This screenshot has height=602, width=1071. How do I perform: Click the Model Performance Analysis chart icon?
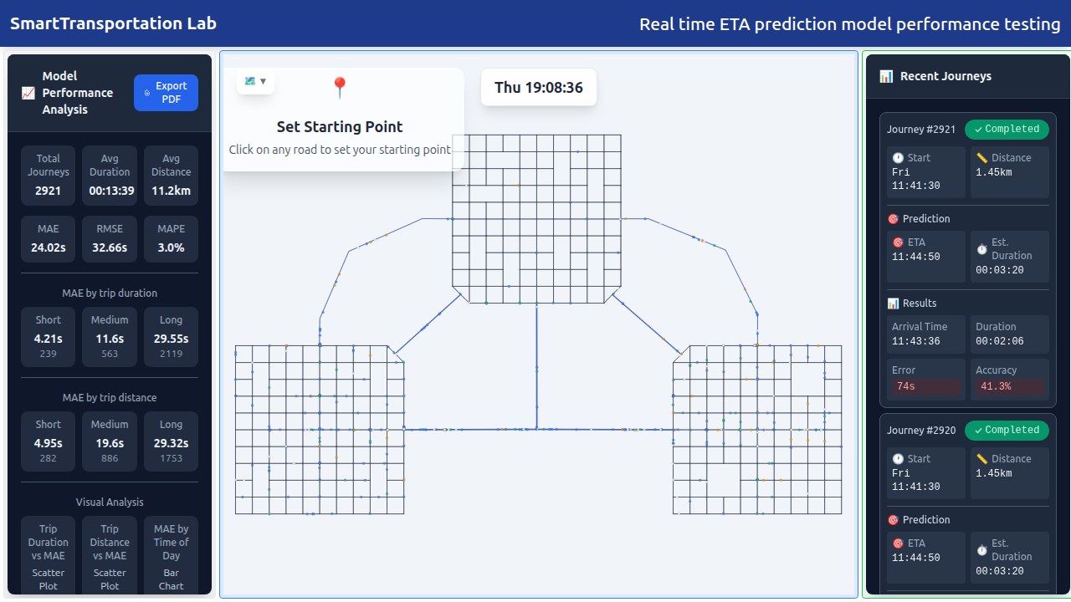click(x=28, y=93)
